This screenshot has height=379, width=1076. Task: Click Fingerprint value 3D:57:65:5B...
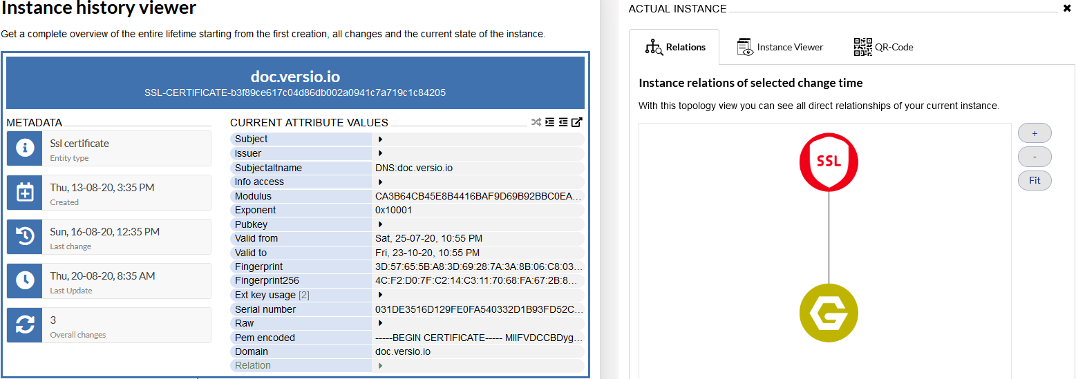(x=478, y=266)
